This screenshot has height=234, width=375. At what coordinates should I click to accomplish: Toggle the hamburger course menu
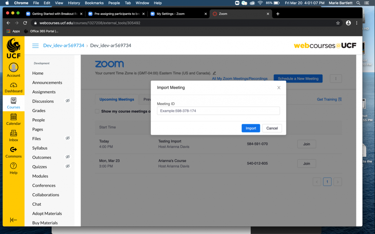pos(36,46)
